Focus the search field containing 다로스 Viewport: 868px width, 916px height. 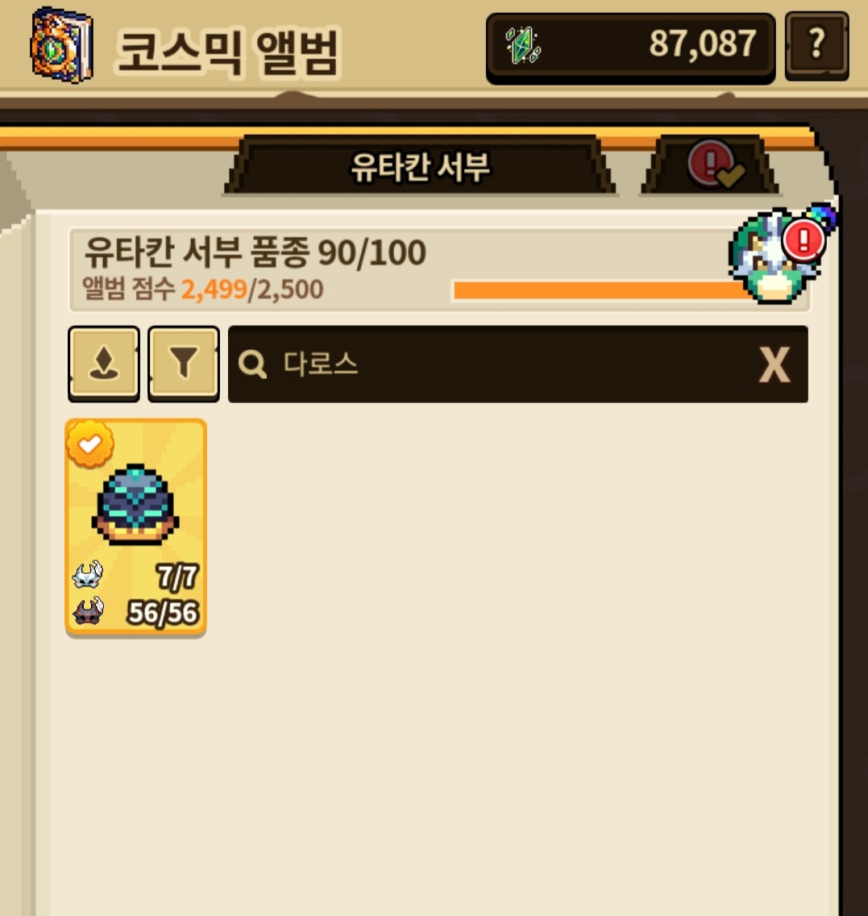517,364
